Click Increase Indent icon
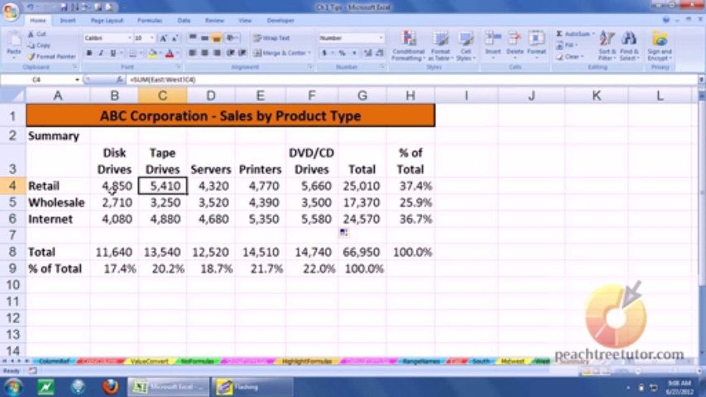 pyautogui.click(x=241, y=53)
